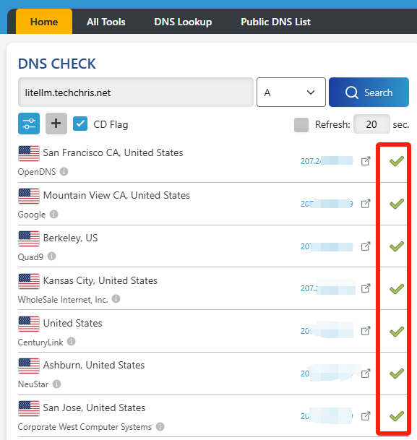Enable the auto Refresh checkbox
This screenshot has width=417, height=440.
[x=301, y=124]
